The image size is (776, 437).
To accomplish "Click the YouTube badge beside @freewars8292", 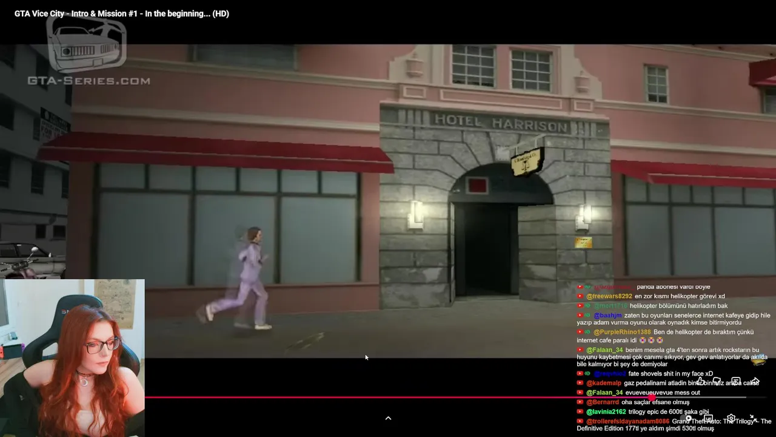I will (580, 296).
